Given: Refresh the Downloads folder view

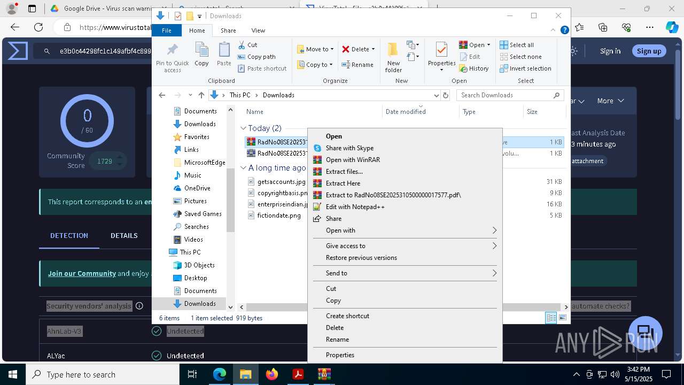Looking at the screenshot, I should [446, 95].
